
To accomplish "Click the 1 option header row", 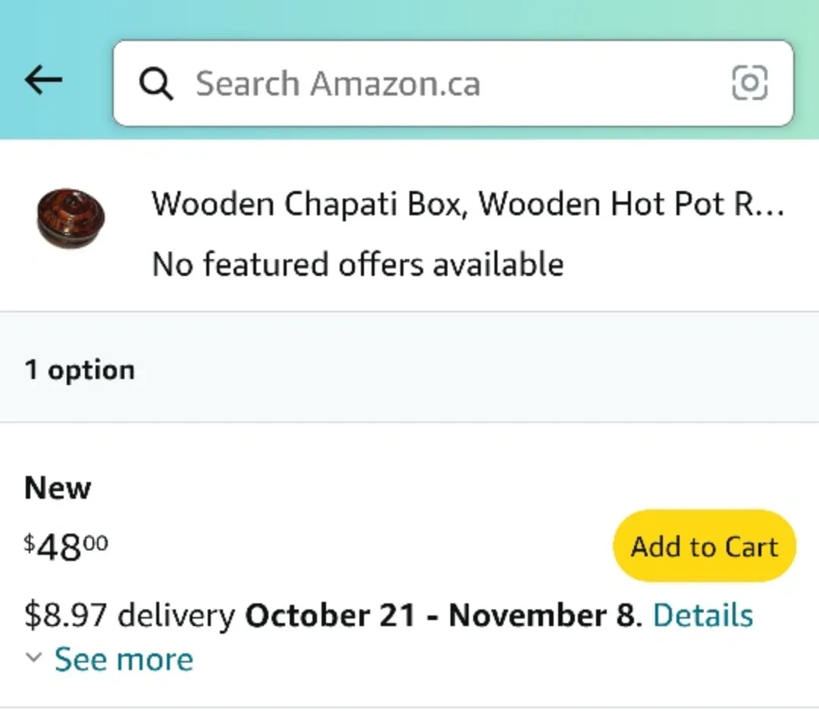I will [x=80, y=369].
